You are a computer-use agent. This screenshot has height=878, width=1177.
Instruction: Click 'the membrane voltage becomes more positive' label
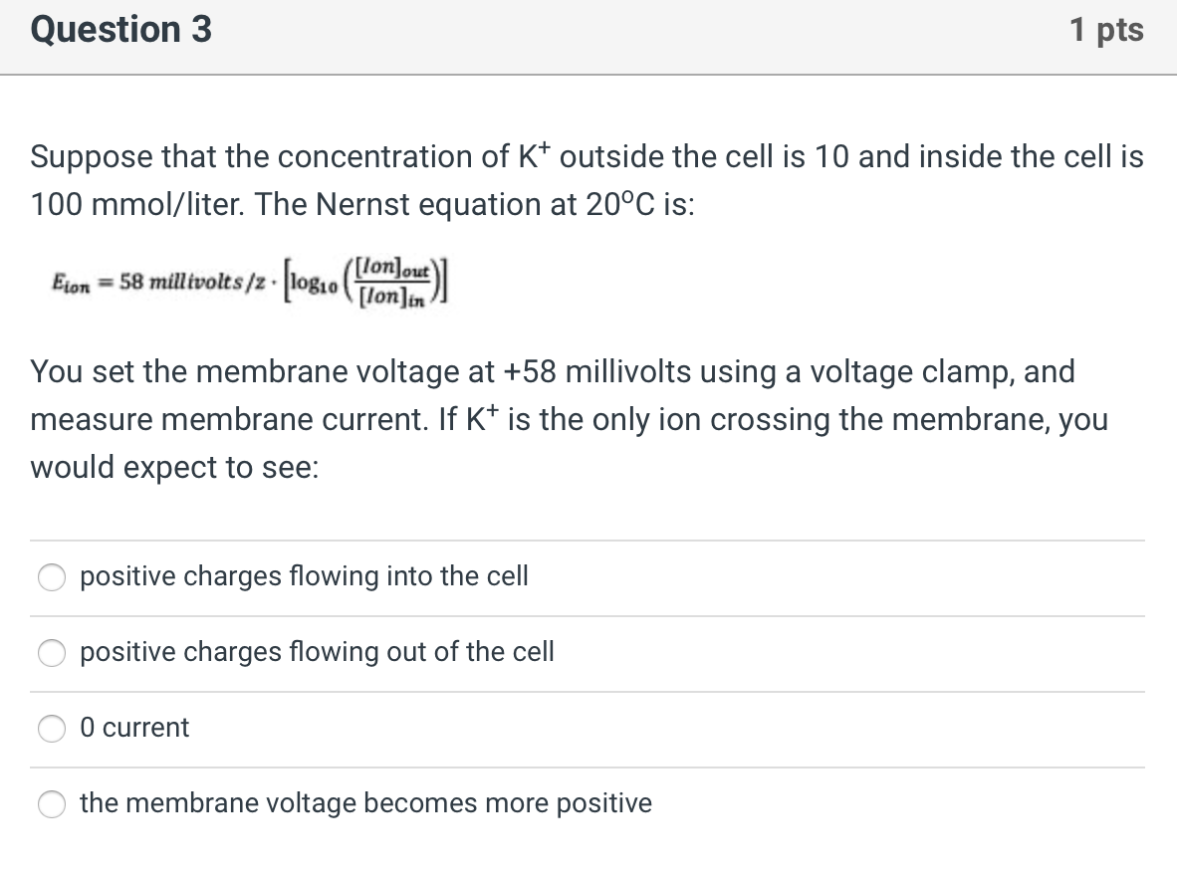365,803
